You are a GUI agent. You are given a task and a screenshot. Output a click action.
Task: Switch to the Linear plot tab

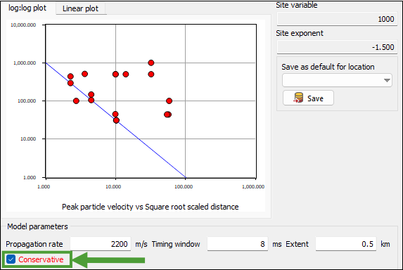(x=80, y=8)
